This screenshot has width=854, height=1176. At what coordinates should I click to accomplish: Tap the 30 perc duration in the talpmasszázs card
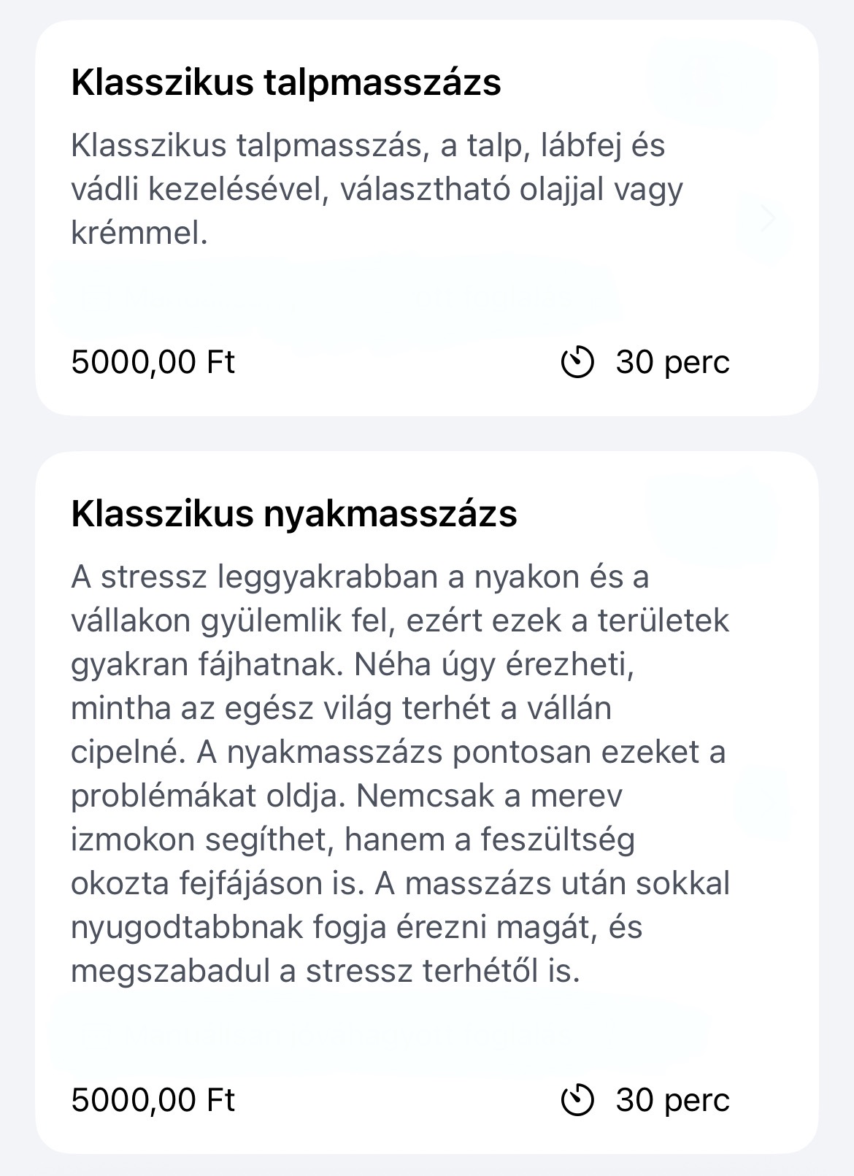coord(672,362)
